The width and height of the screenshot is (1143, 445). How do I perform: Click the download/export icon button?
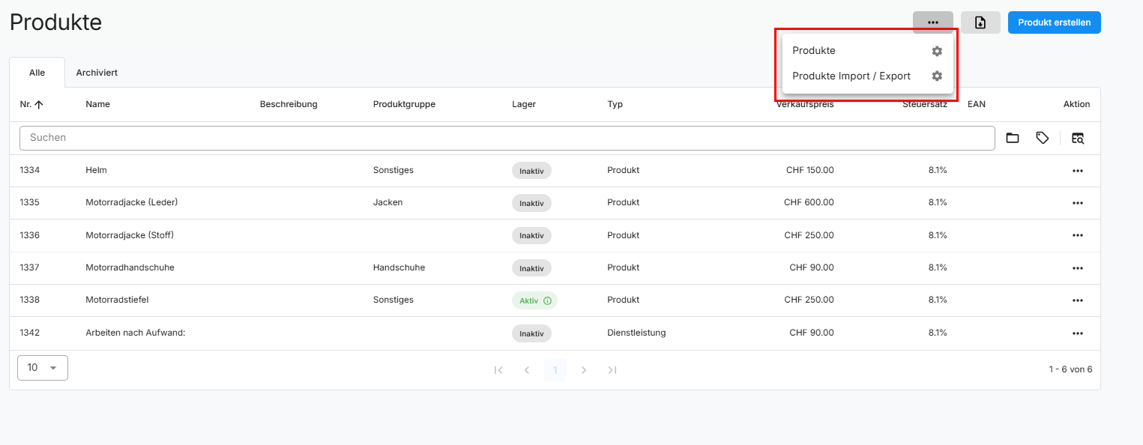click(980, 22)
